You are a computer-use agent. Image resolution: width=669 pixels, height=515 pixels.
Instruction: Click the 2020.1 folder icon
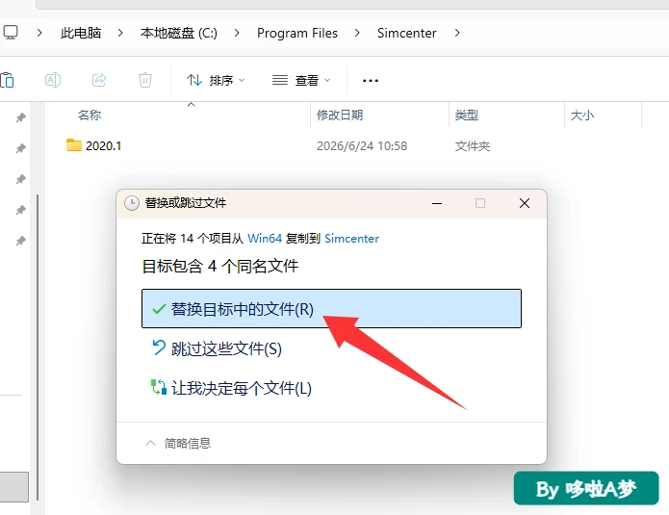coord(74,145)
